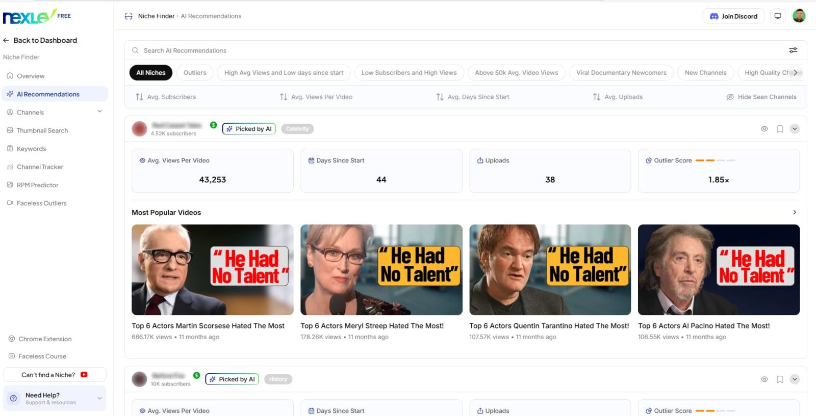Sort by Avg. Days Since Start

coord(473,97)
